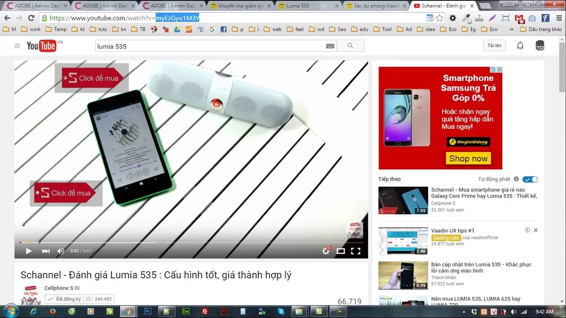This screenshot has height=318, width=566.
Task: Switch to the khuyến mại giảm giá tab
Action: click(240, 6)
